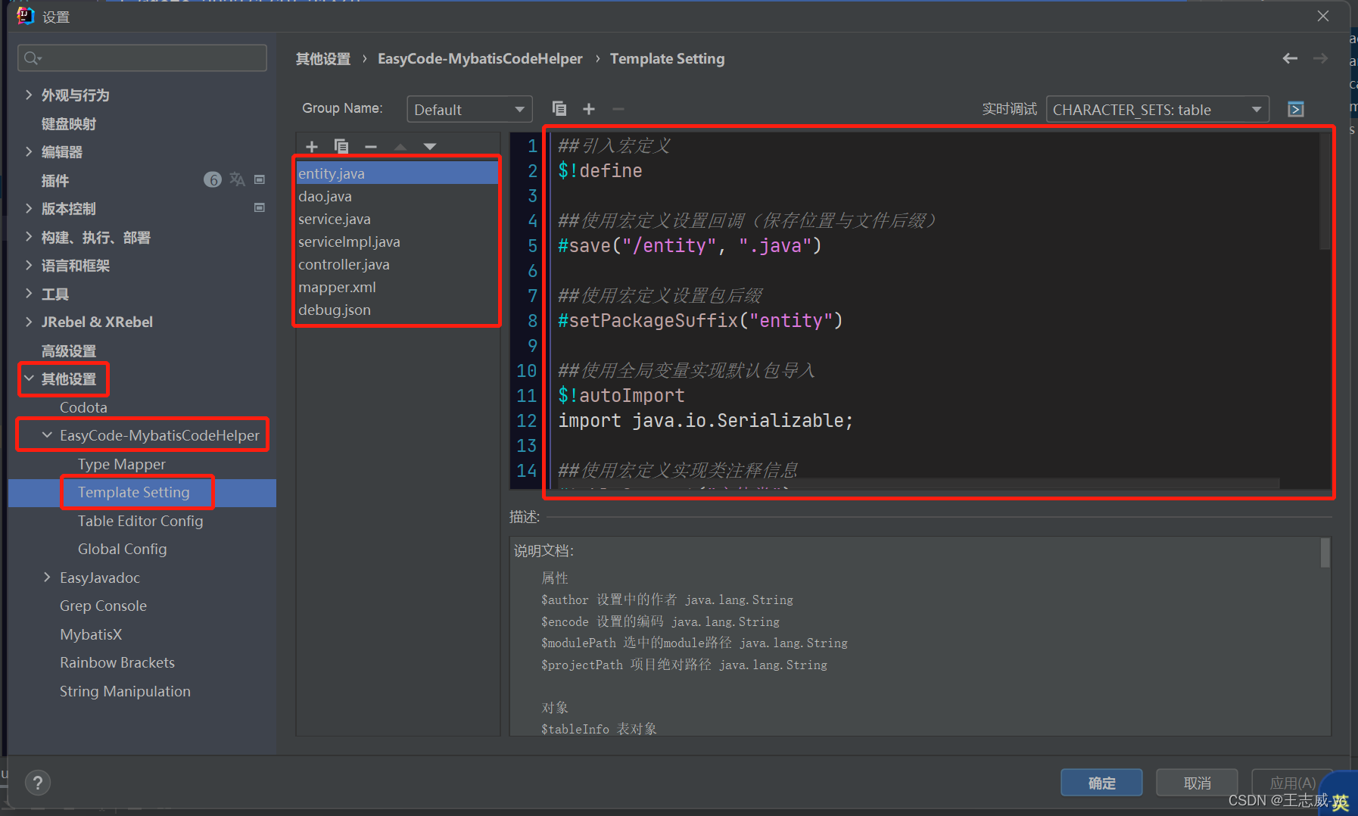Image resolution: width=1358 pixels, height=816 pixels.
Task: Click the plugins translation icon
Action: point(237,179)
